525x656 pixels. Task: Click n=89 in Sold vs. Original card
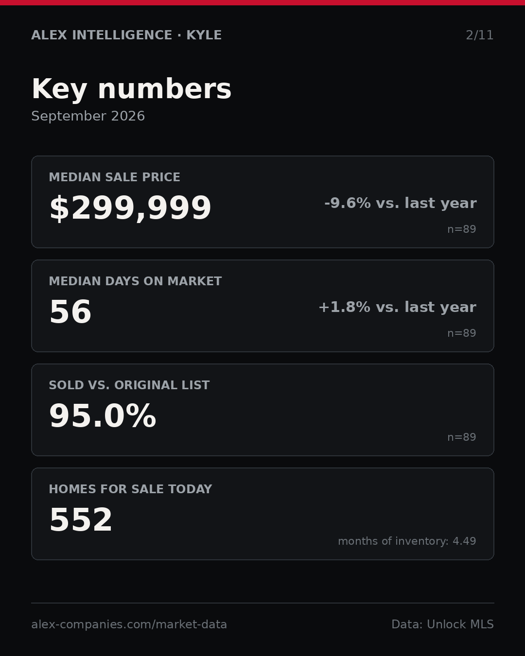(461, 437)
